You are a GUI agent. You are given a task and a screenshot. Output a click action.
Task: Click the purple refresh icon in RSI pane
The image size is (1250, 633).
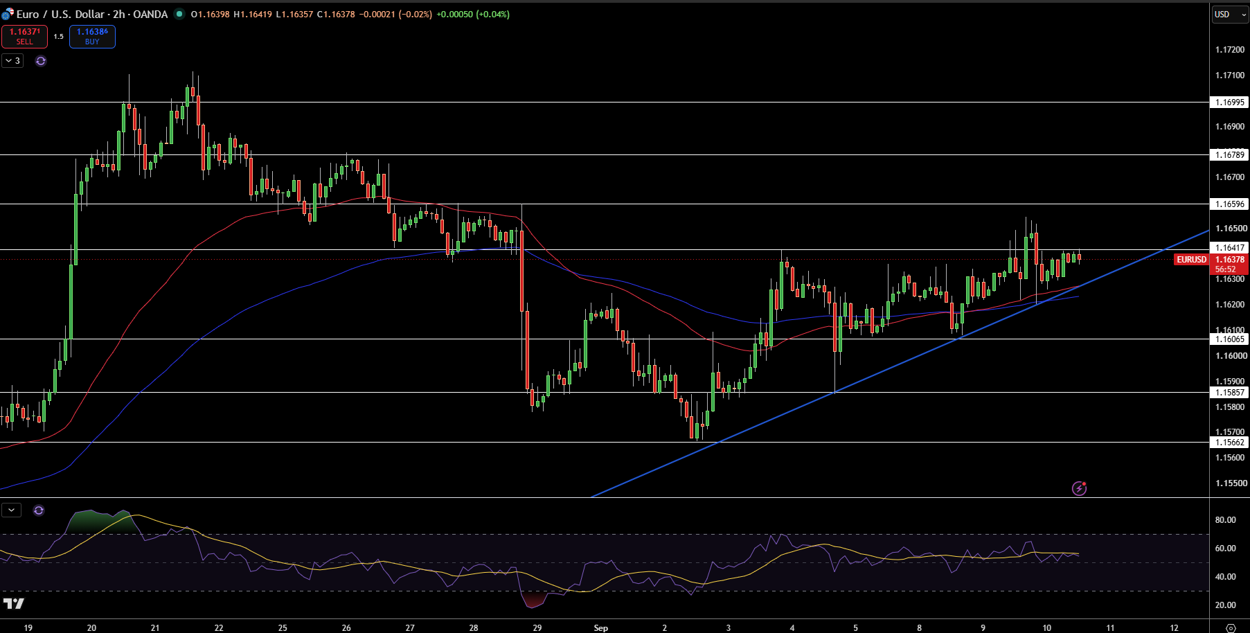pyautogui.click(x=39, y=510)
